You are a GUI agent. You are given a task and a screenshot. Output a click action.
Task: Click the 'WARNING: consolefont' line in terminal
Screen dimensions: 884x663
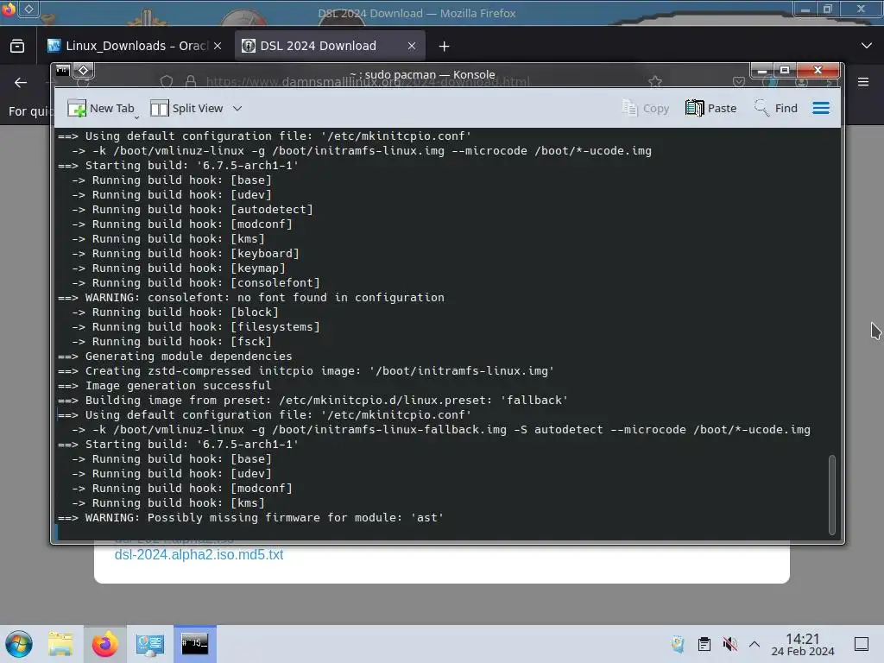click(251, 297)
